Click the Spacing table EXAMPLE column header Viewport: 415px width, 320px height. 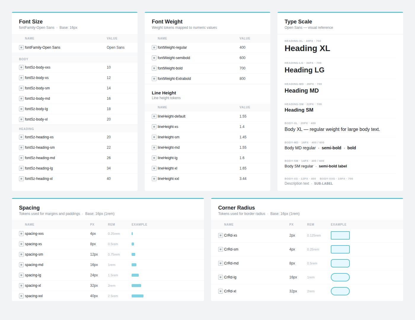139,225
